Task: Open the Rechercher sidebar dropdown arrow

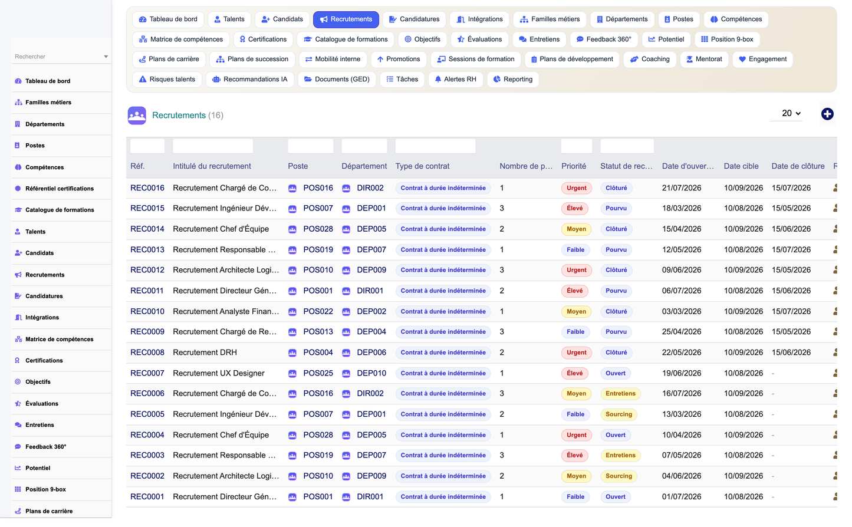Action: pos(106,57)
